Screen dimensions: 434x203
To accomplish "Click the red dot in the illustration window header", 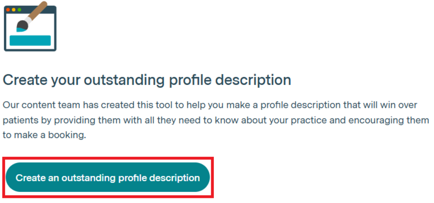I will click(x=8, y=9).
